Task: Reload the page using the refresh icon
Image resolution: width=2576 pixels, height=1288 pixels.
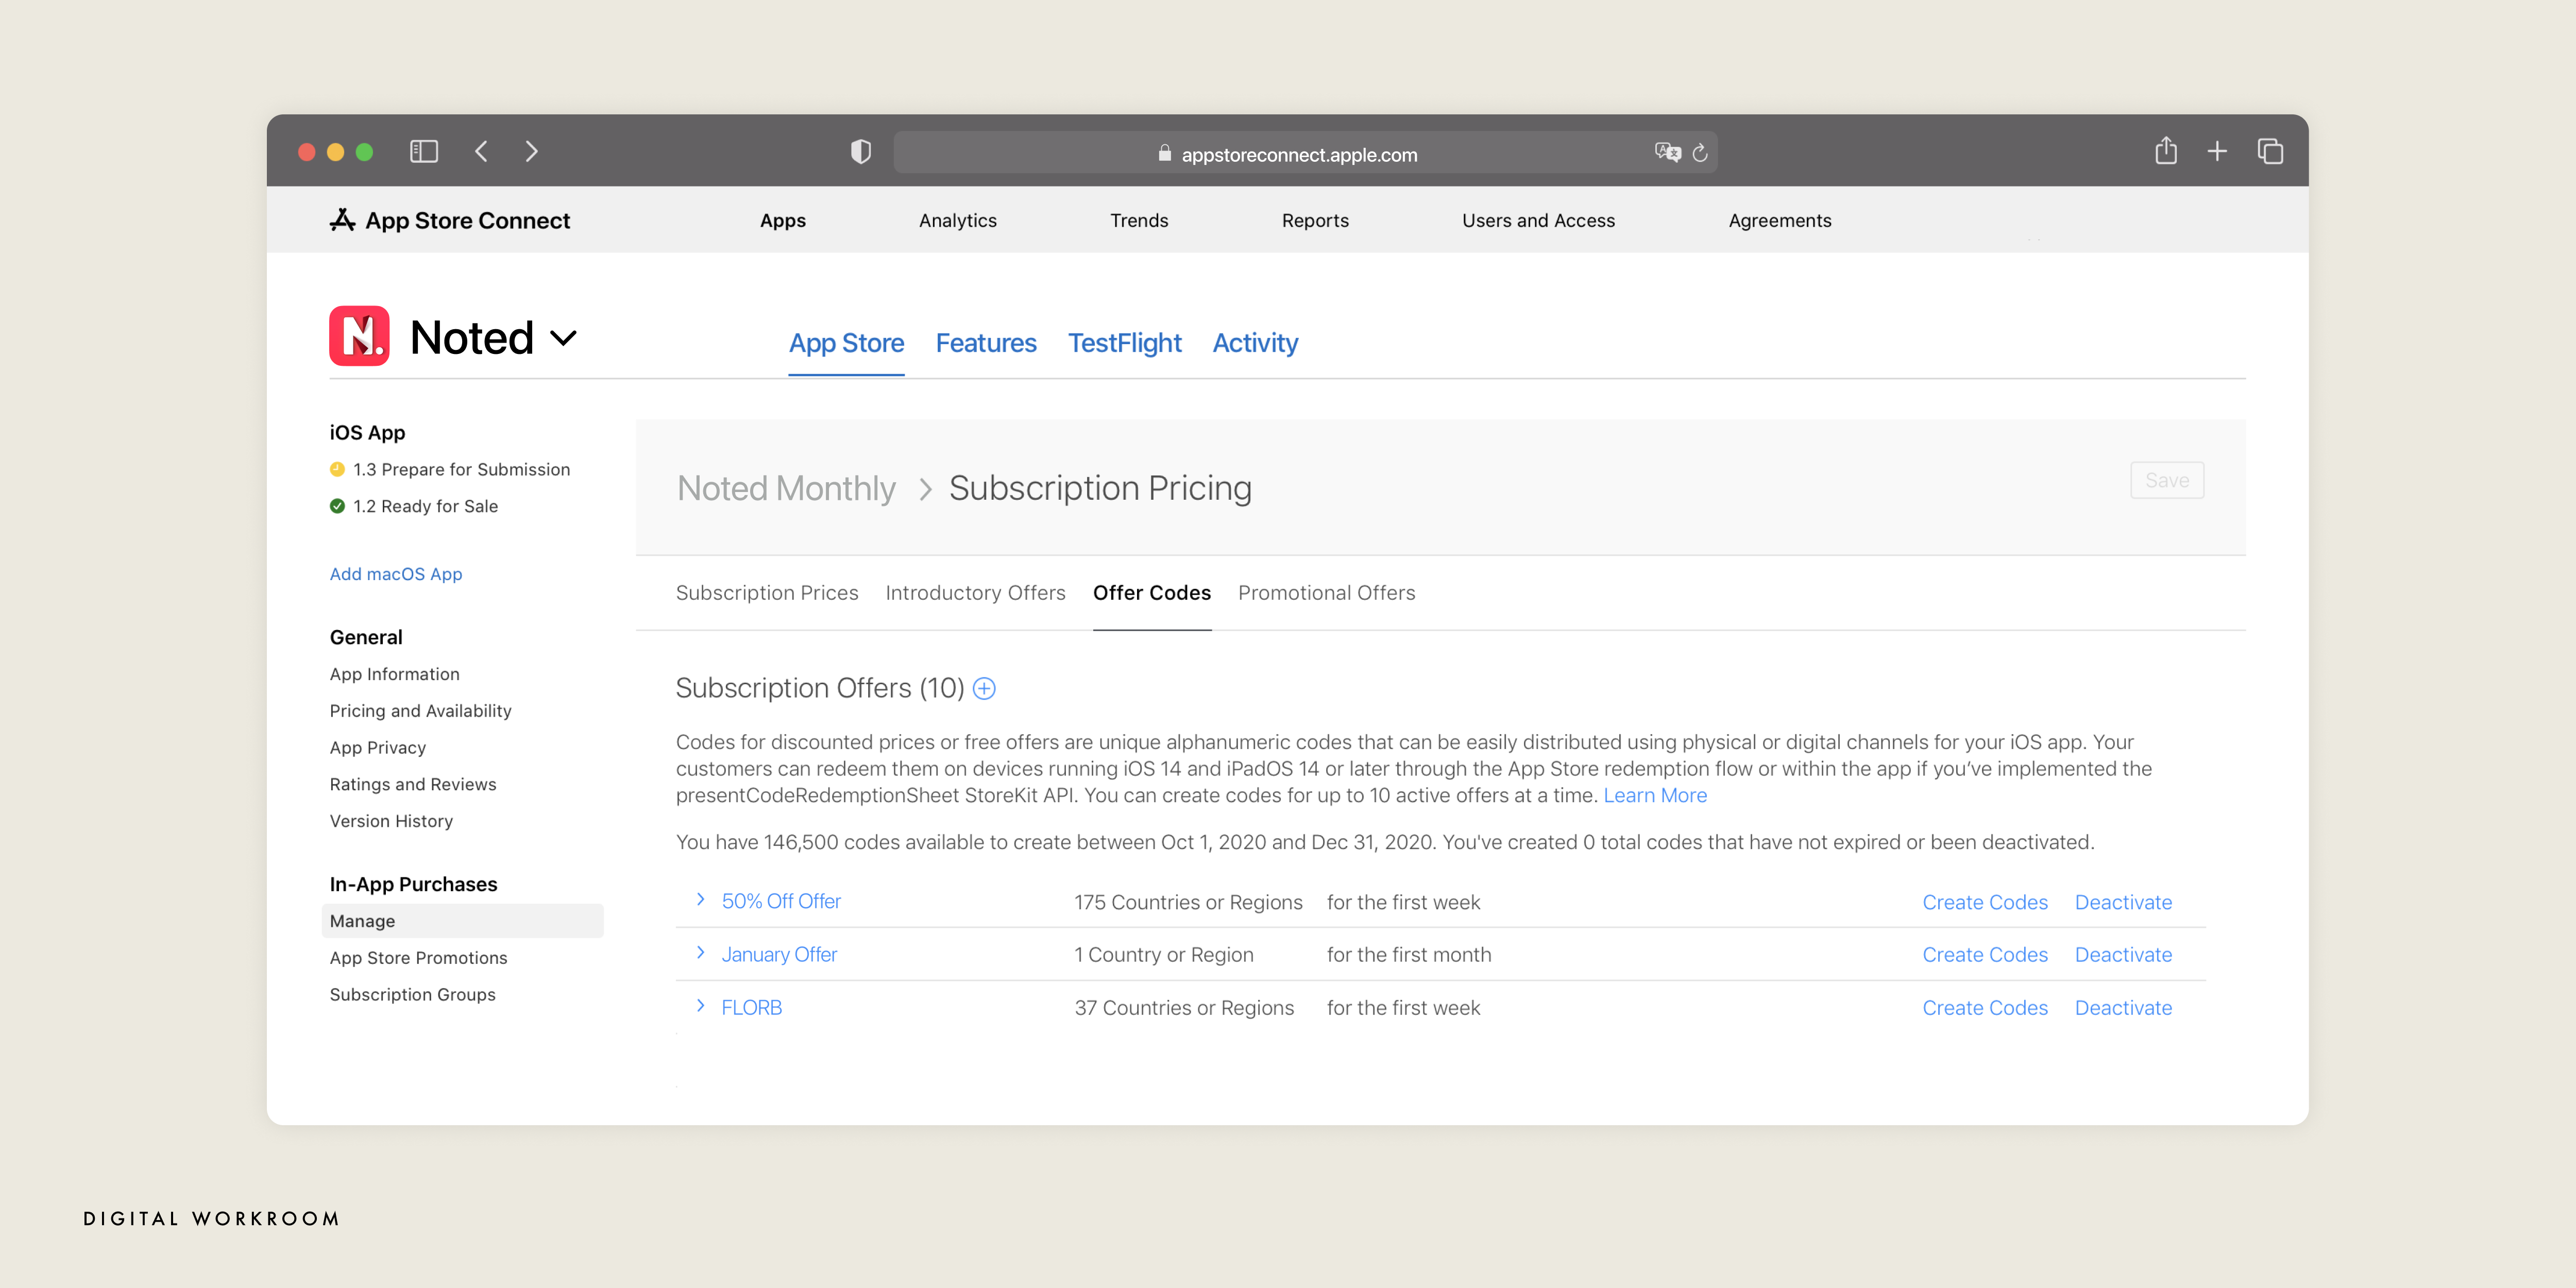Action: click(x=1700, y=152)
